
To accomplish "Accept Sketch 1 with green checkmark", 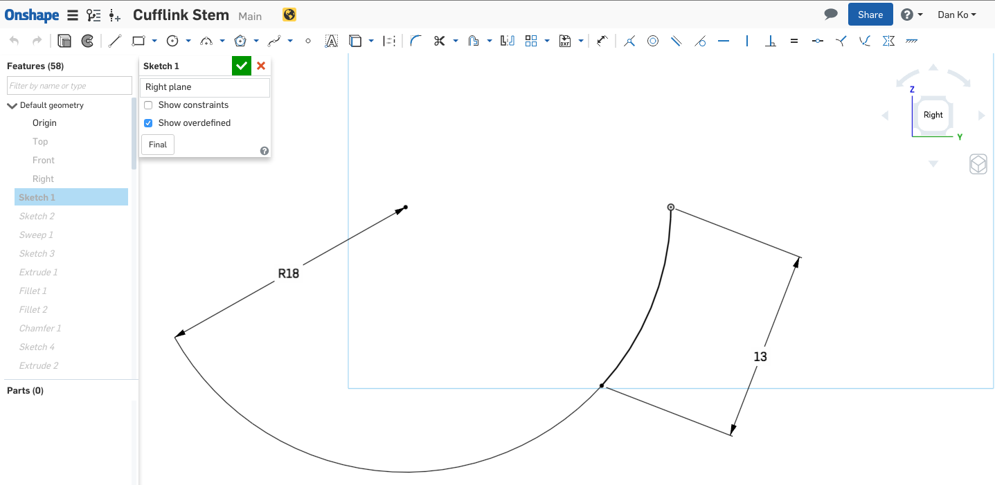I will [x=241, y=66].
